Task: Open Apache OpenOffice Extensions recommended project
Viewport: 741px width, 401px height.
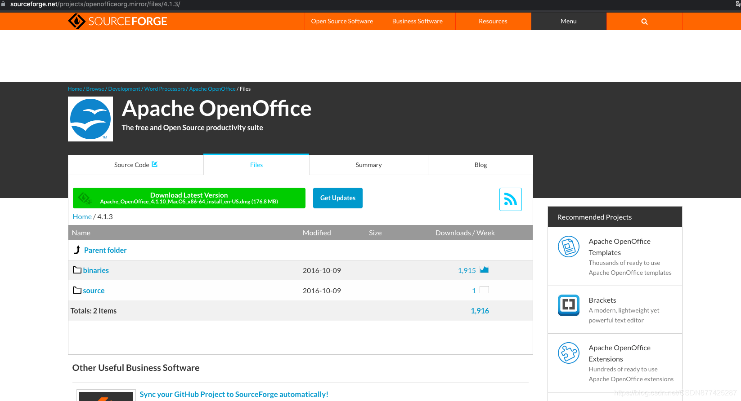Action: (620, 353)
